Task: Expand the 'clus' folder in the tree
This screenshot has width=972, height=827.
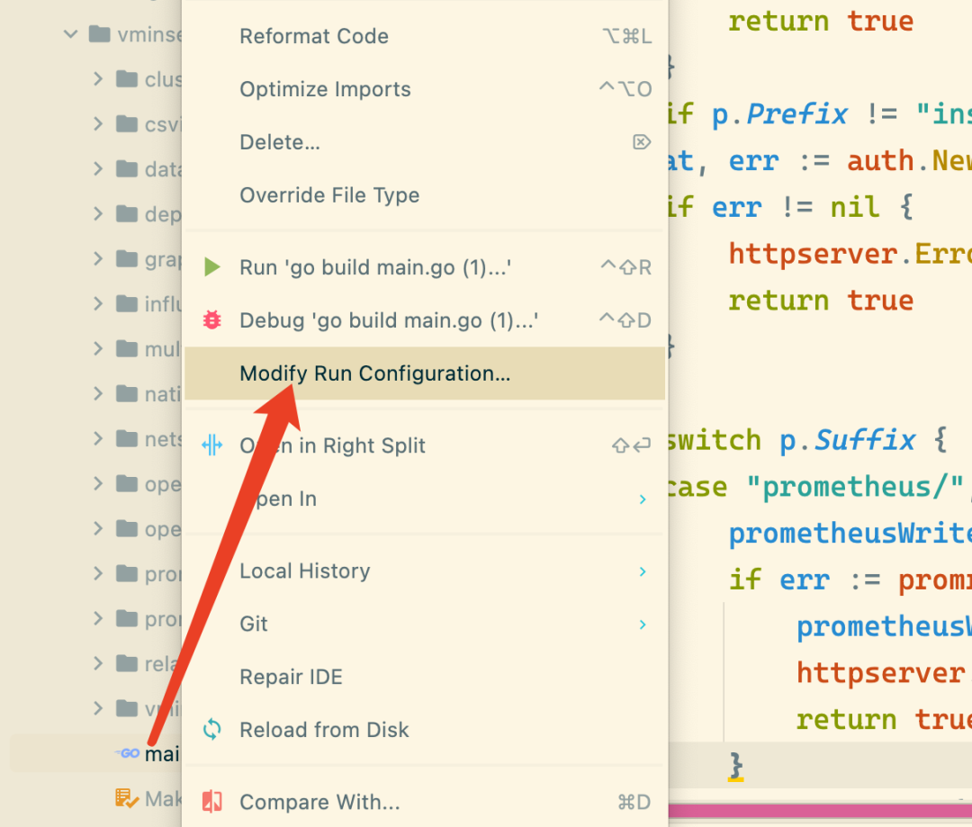Action: tap(98, 79)
